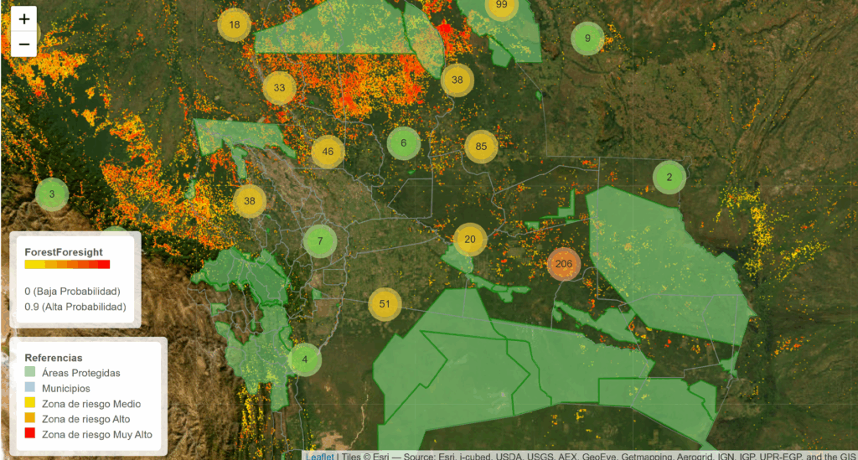Screen dimensions: 858x460
Task: Open the green cluster marker labeled 6
Action: 403,142
